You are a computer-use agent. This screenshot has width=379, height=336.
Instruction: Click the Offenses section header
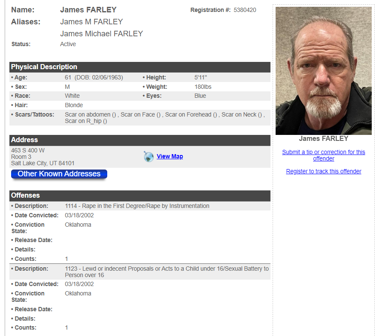click(140, 196)
